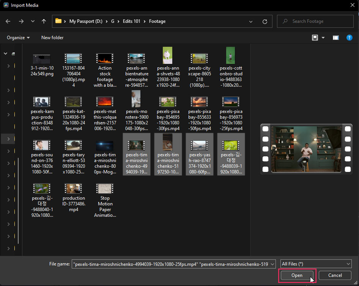The image size is (359, 286).
Task: Expand the recent locations dropdown arrow
Action: point(33,21)
